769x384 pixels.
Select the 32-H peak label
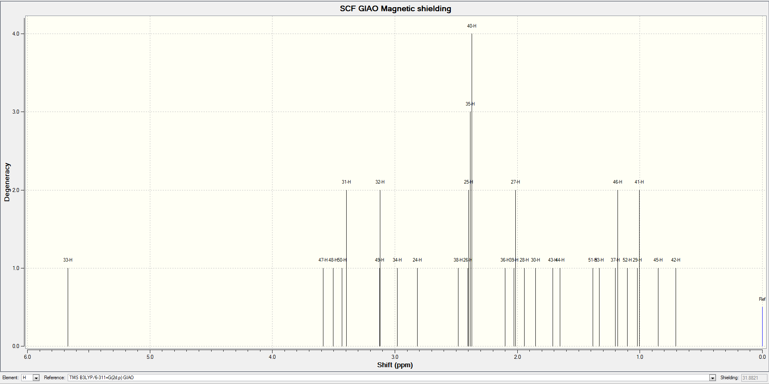[380, 182]
